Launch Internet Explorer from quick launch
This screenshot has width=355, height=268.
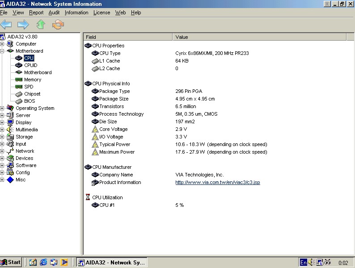click(43, 262)
